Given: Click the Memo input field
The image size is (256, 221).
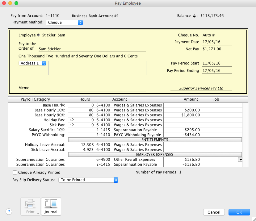Looking at the screenshot, I should tap(90, 88).
